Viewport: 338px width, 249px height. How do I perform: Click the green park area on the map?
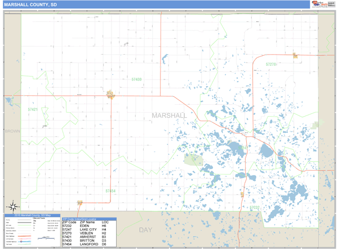(194, 160)
